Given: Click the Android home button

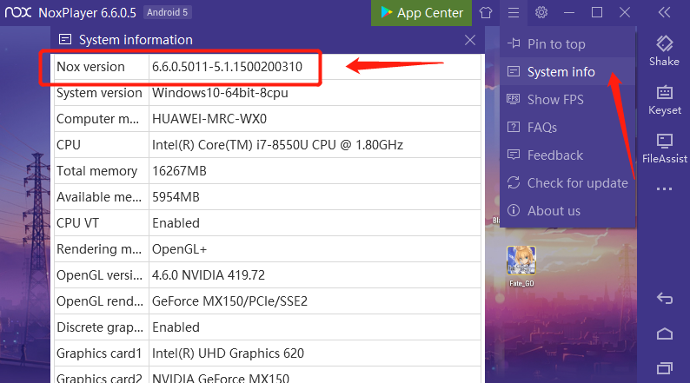Looking at the screenshot, I should tap(665, 334).
